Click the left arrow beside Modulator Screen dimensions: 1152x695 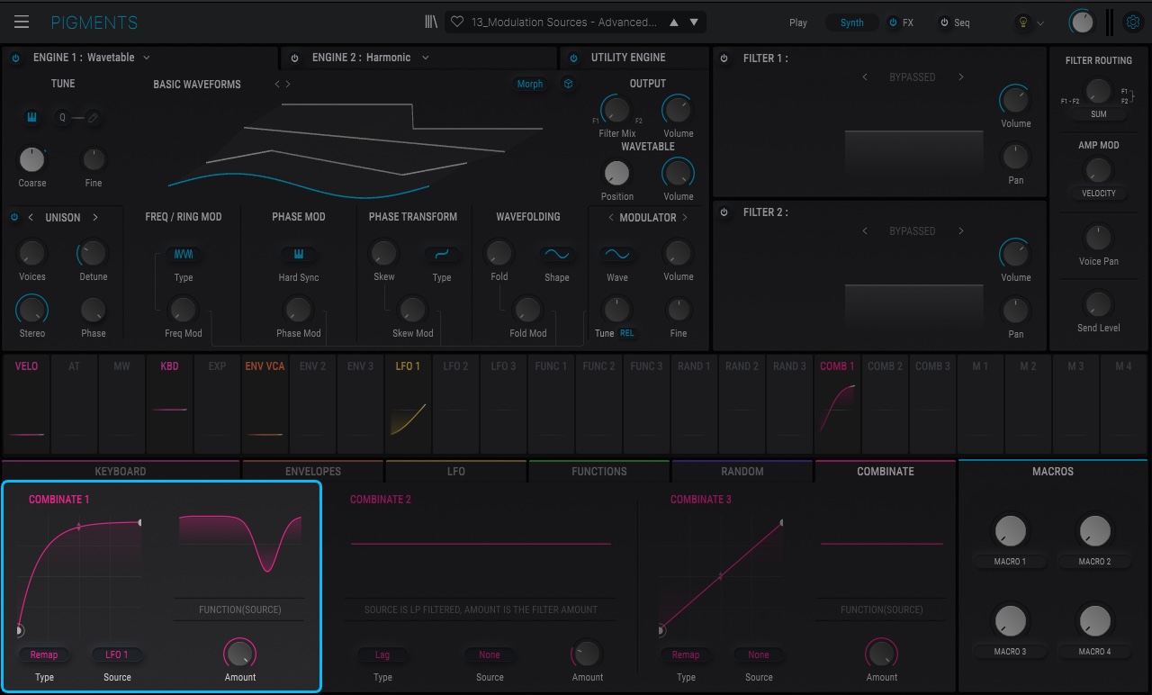611,217
